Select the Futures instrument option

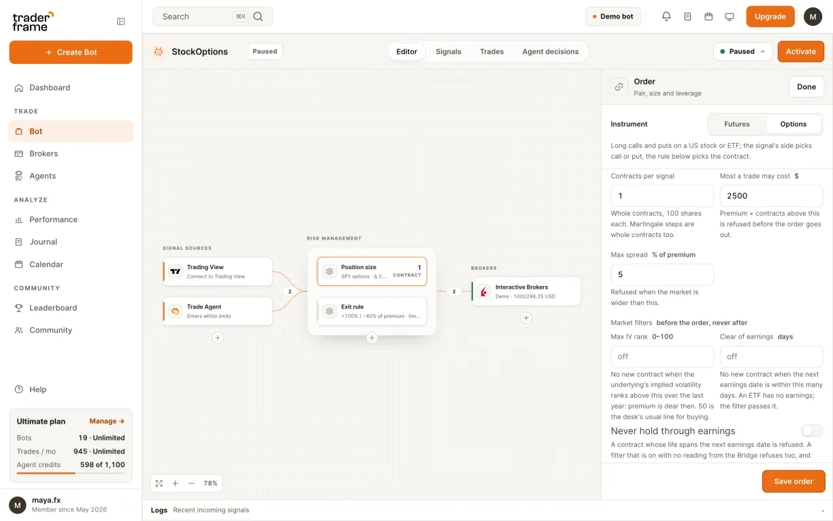[x=737, y=124]
